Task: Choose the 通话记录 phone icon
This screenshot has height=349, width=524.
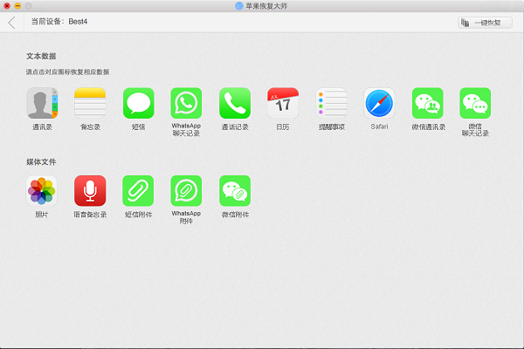Action: click(x=235, y=103)
